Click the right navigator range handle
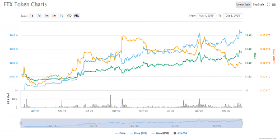 pos(242,123)
